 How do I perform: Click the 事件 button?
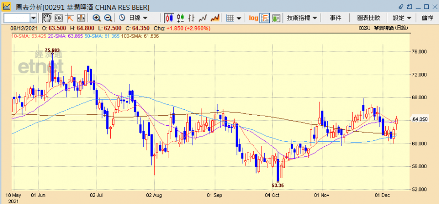pos(336,18)
